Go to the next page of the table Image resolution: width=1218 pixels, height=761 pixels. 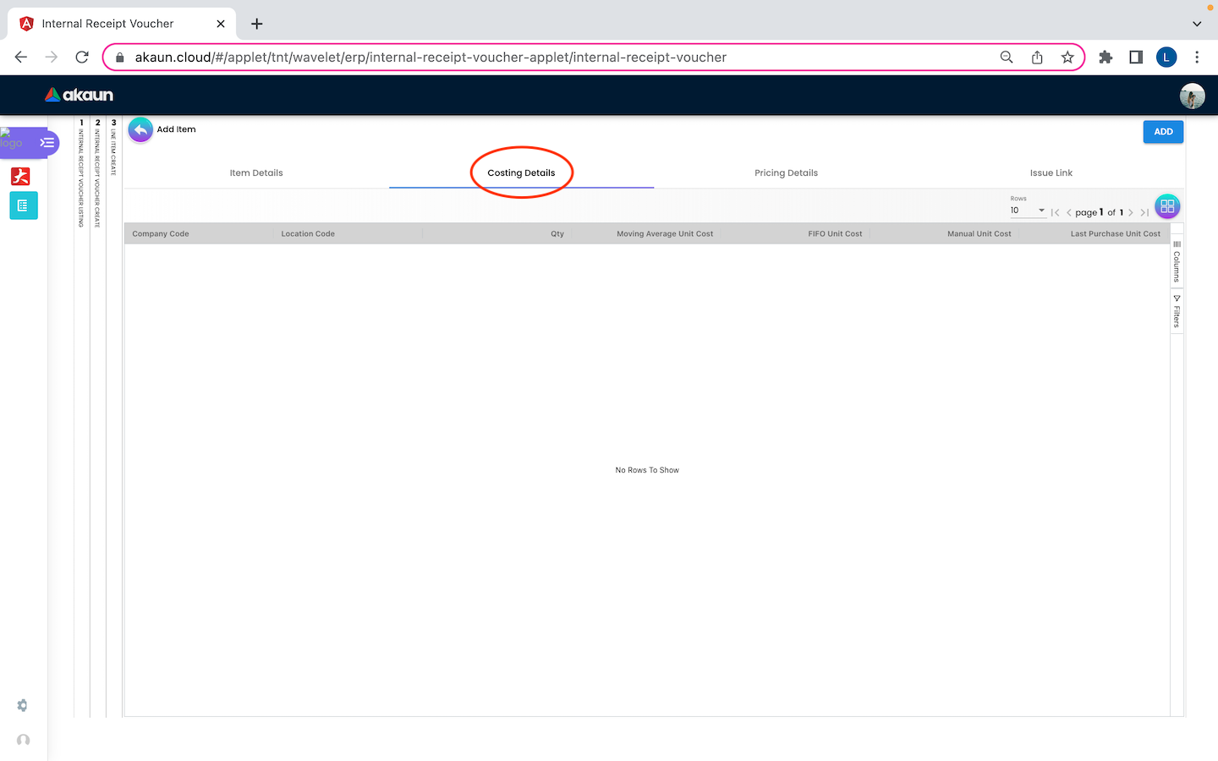1131,212
